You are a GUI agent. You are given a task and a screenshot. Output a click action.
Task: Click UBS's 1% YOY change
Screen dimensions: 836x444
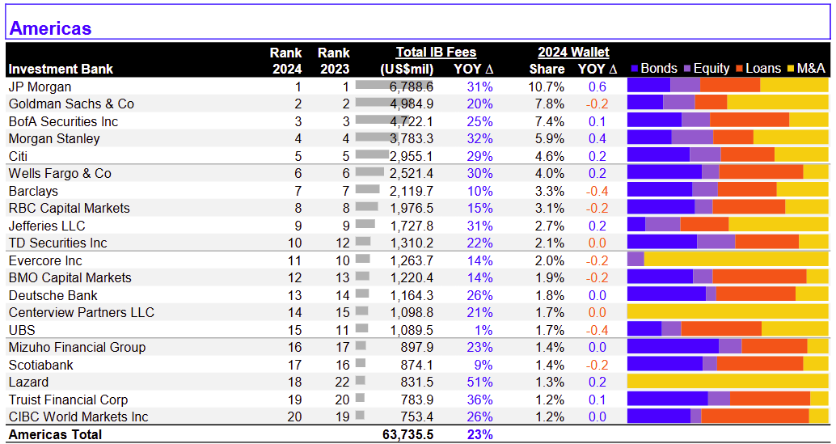pos(483,330)
